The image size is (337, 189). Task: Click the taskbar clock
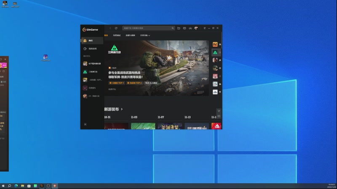point(332,186)
